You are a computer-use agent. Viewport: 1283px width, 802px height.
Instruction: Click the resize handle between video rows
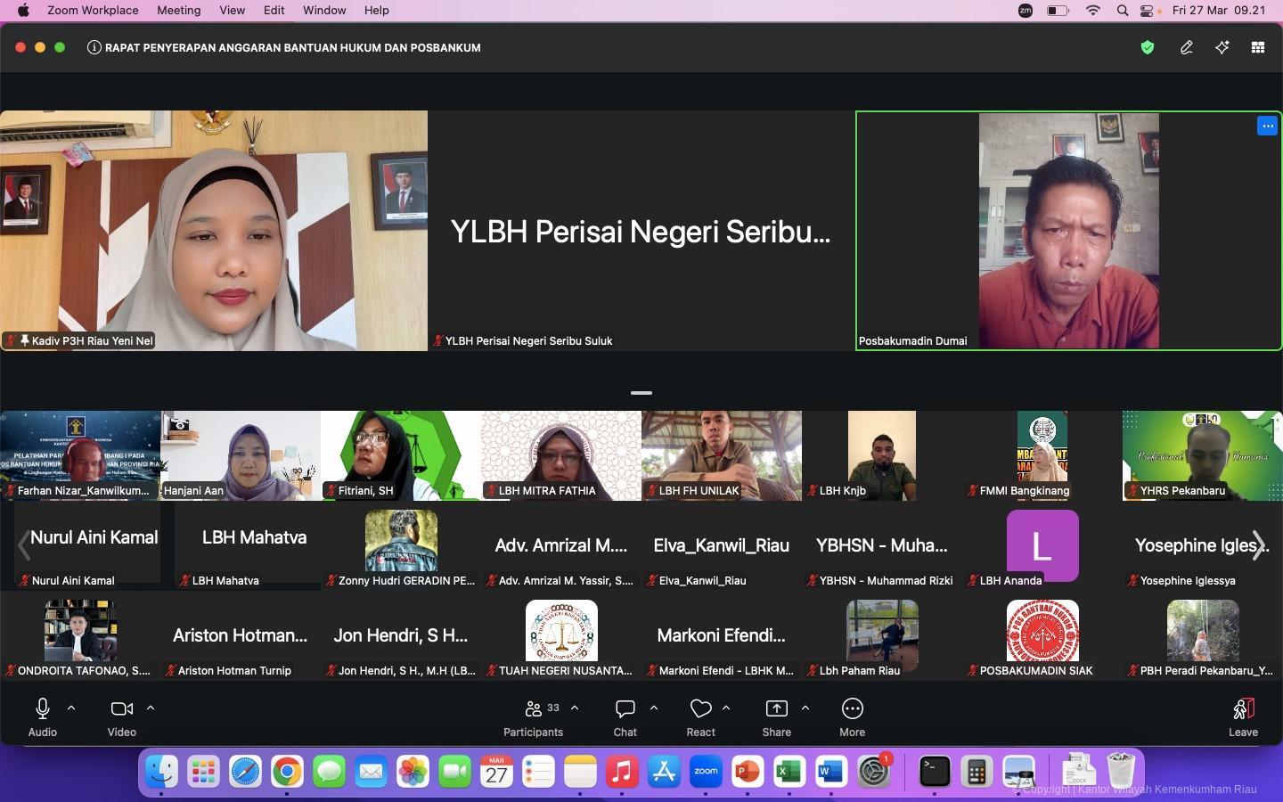pos(641,392)
